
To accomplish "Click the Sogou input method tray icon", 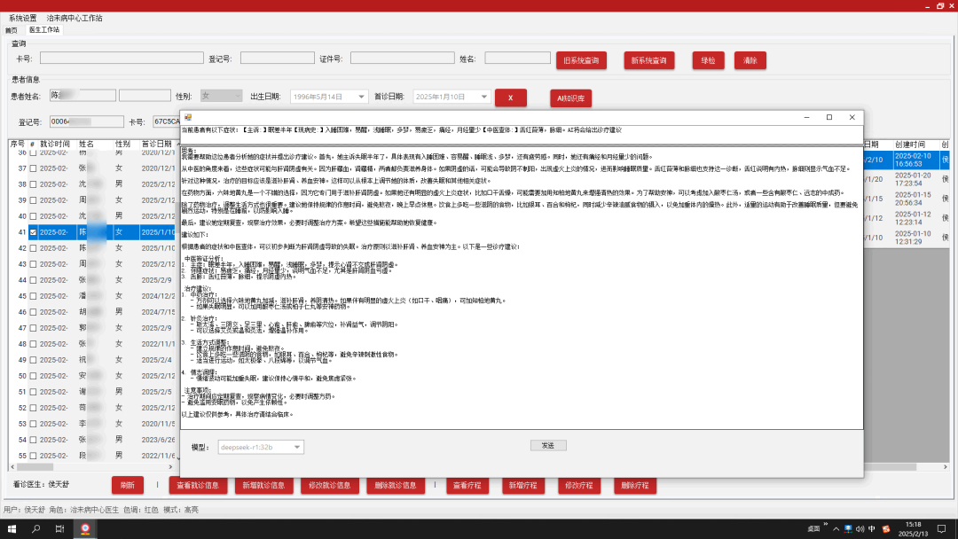I will (886, 529).
